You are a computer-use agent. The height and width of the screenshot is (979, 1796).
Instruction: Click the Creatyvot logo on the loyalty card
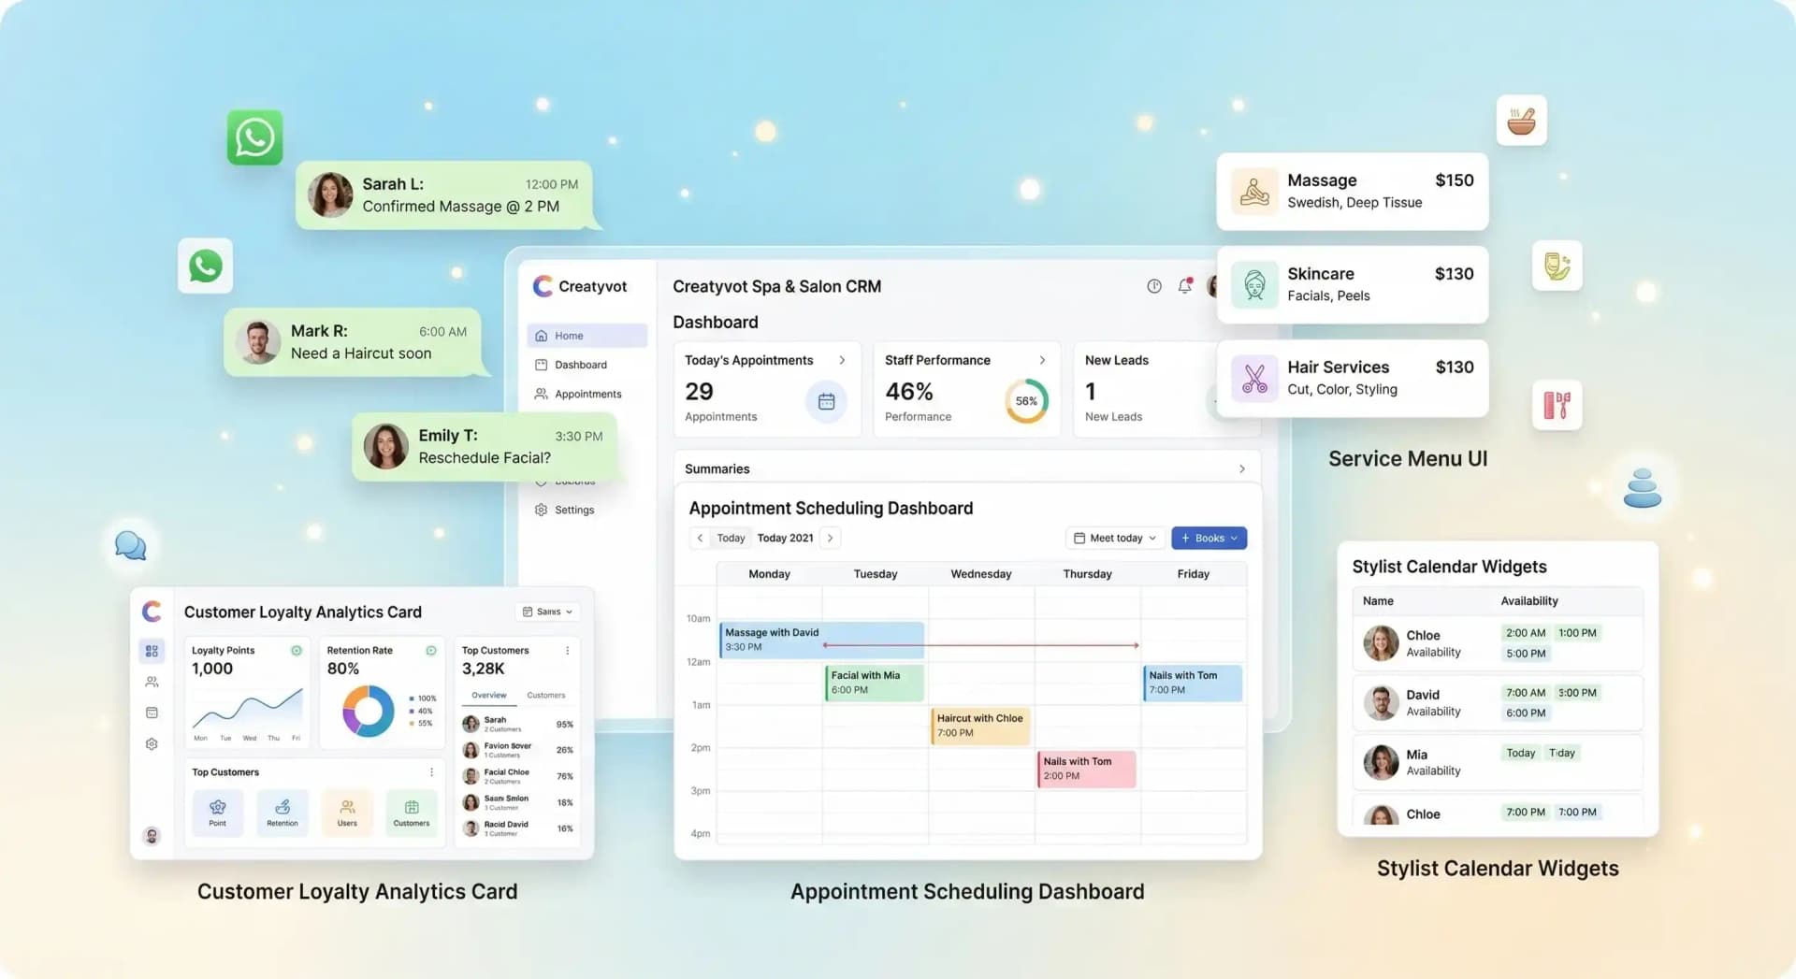152,612
